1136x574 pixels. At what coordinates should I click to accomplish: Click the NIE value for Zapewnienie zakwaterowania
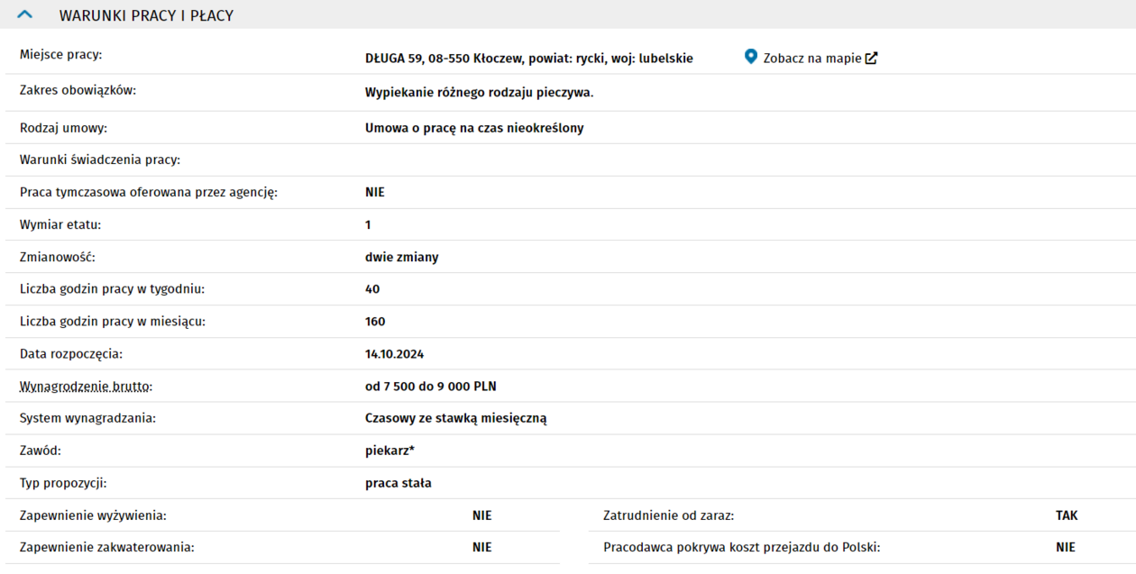[482, 547]
